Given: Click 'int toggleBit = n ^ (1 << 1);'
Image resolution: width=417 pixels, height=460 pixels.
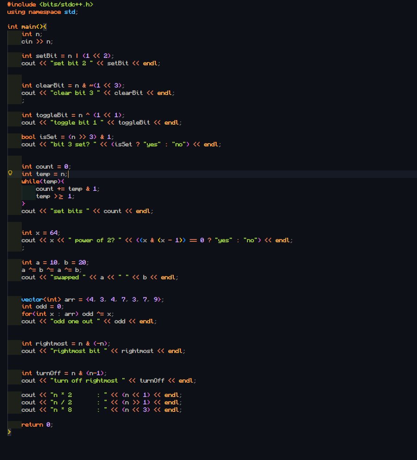Looking at the screenshot, I should coord(73,115).
